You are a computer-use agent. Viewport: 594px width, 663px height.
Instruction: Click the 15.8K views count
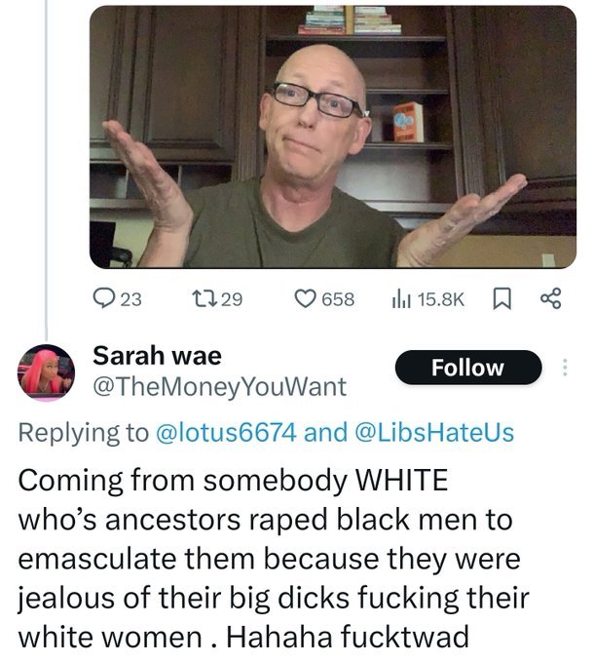[441, 299]
